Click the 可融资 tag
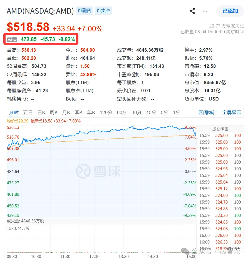This screenshot has width=248, height=261. point(84,11)
